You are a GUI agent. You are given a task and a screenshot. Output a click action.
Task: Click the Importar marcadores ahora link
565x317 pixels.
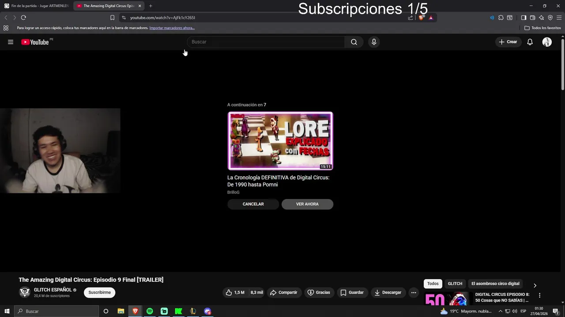pos(172,28)
